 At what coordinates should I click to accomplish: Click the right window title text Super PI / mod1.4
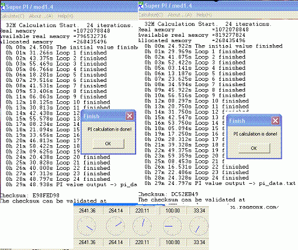168,5
